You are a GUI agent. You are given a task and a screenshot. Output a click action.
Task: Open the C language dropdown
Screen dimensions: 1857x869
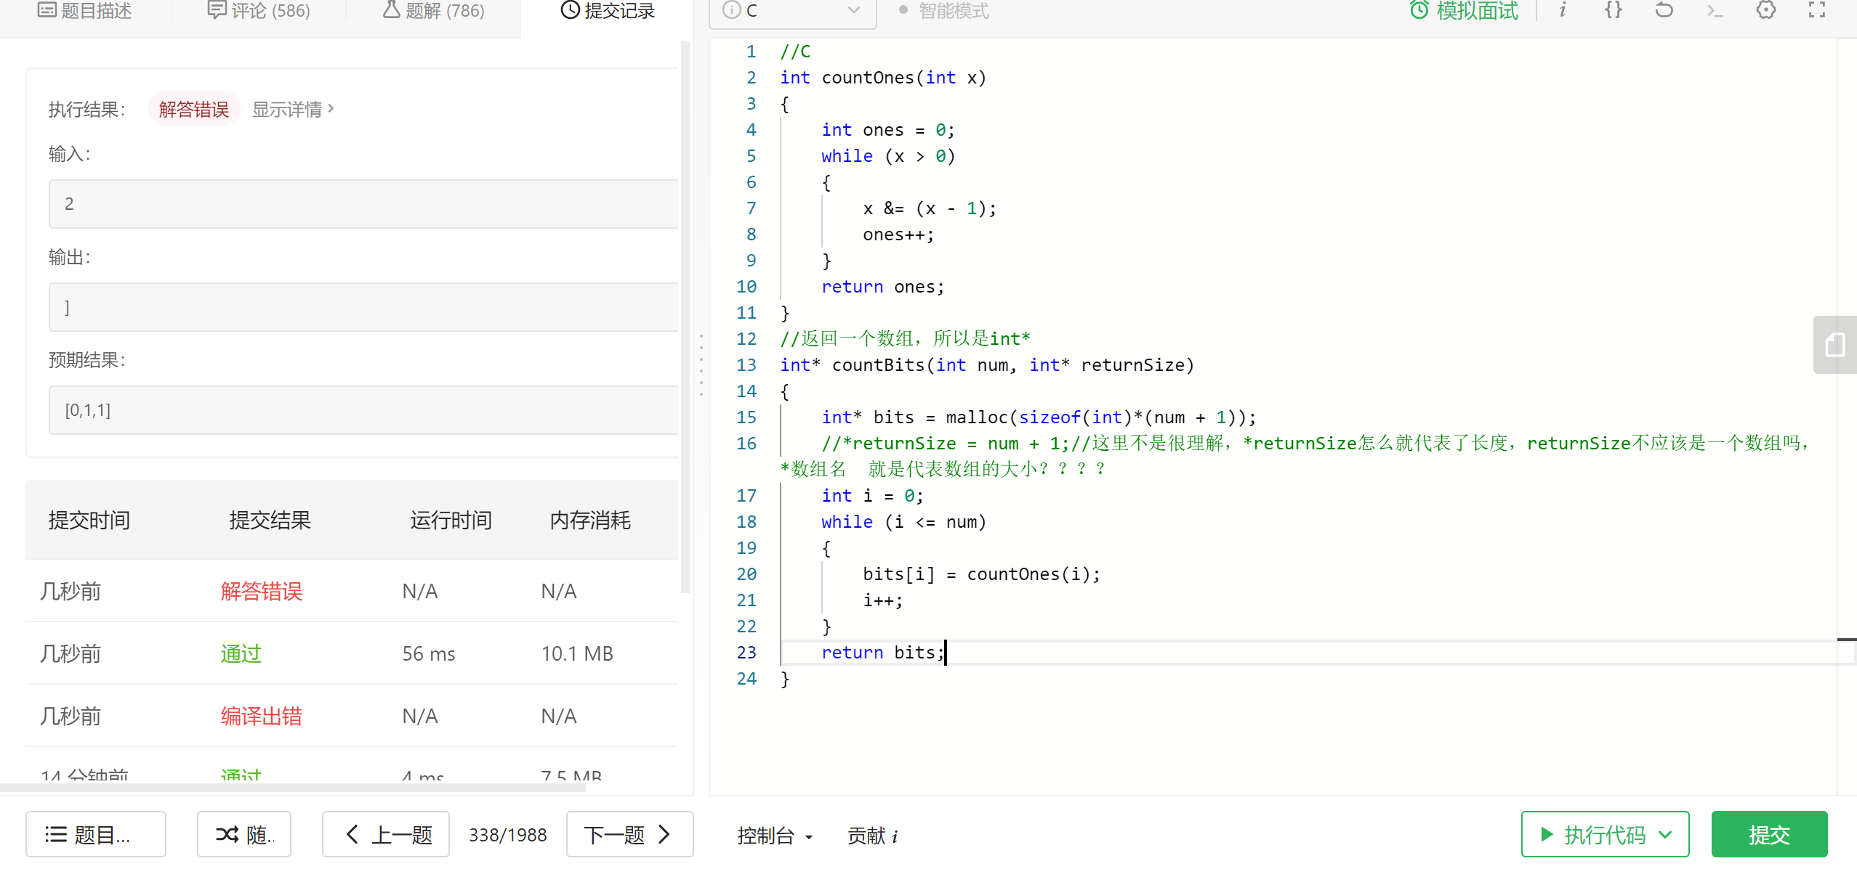(792, 11)
